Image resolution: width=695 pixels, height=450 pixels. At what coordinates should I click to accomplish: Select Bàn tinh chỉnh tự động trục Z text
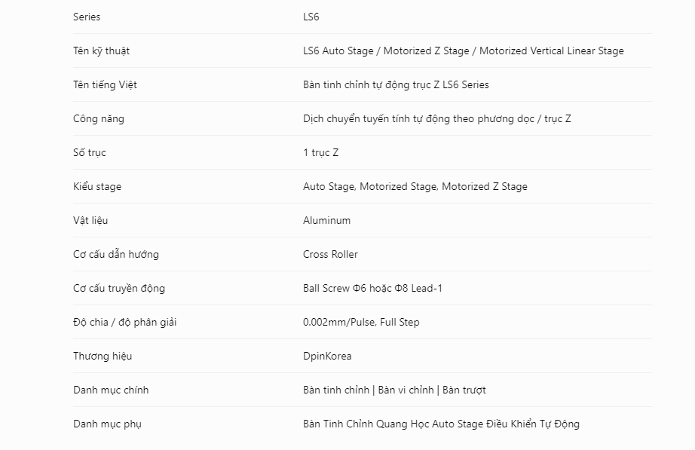pyautogui.click(x=396, y=84)
